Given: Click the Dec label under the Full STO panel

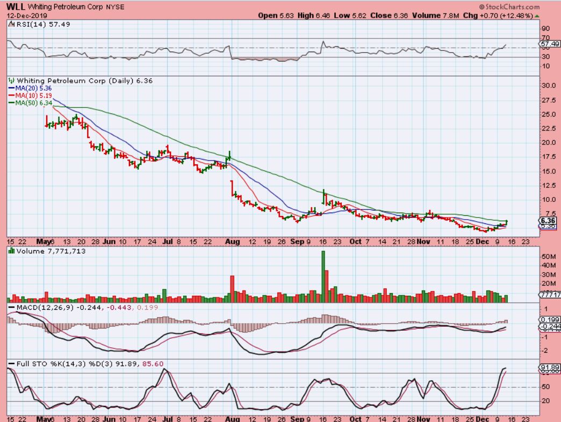Looking at the screenshot, I should click(x=483, y=419).
